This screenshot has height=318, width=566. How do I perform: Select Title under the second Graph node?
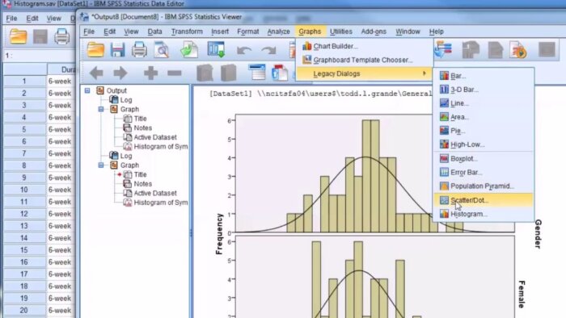click(140, 174)
